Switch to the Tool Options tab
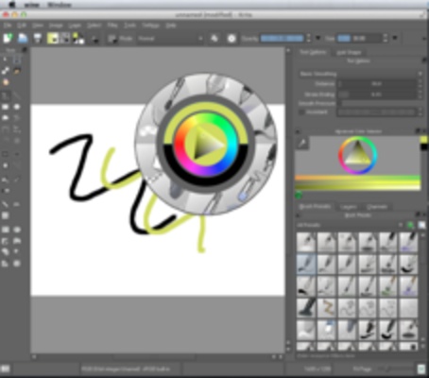 [313, 52]
